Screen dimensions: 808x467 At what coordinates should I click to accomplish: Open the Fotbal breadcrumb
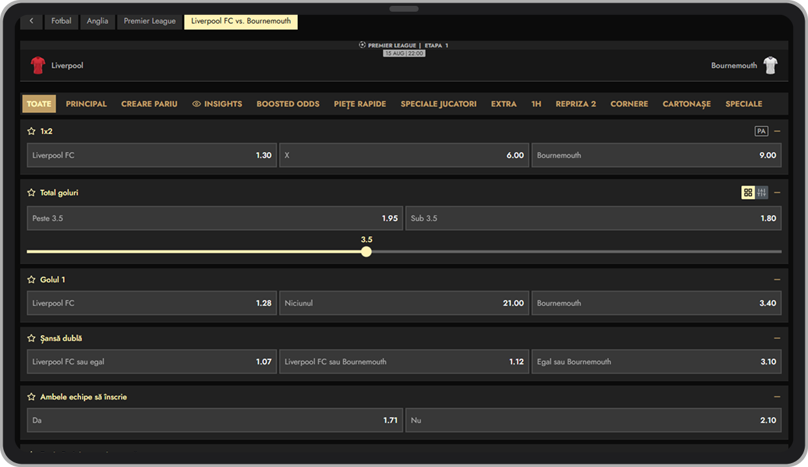62,21
